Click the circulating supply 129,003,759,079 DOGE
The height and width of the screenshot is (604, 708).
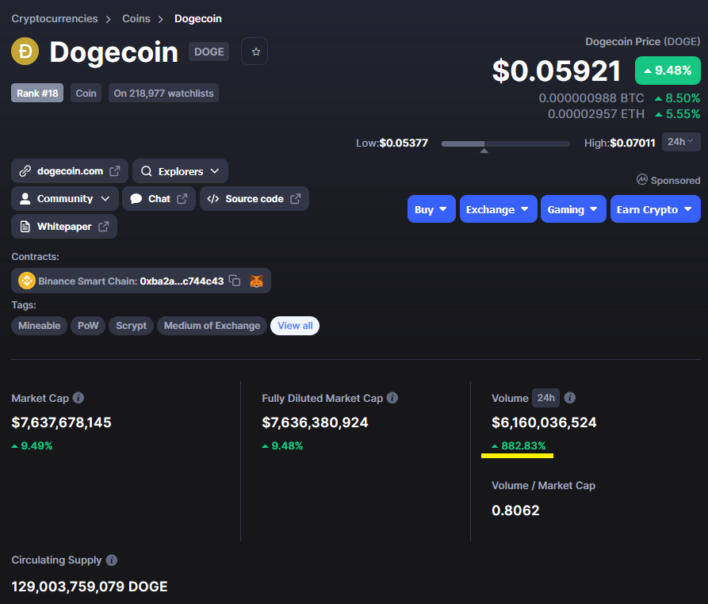click(90, 587)
